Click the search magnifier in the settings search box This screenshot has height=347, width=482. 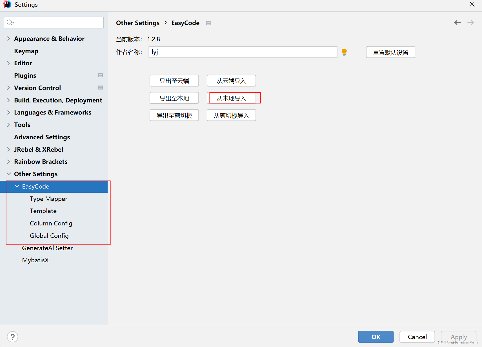pyautogui.click(x=10, y=22)
